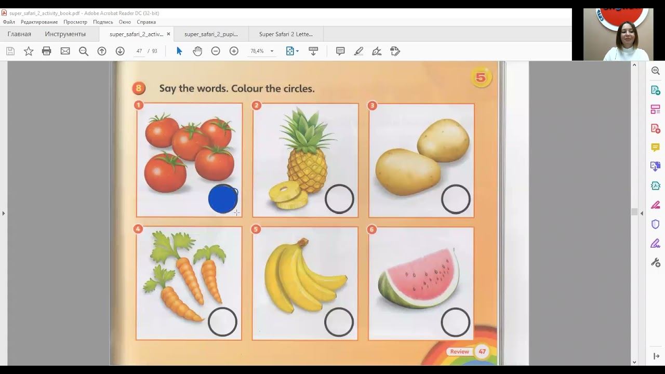Image resolution: width=665 pixels, height=374 pixels.
Task: Click the vertical scrollbar up arrow
Action: coord(634,65)
